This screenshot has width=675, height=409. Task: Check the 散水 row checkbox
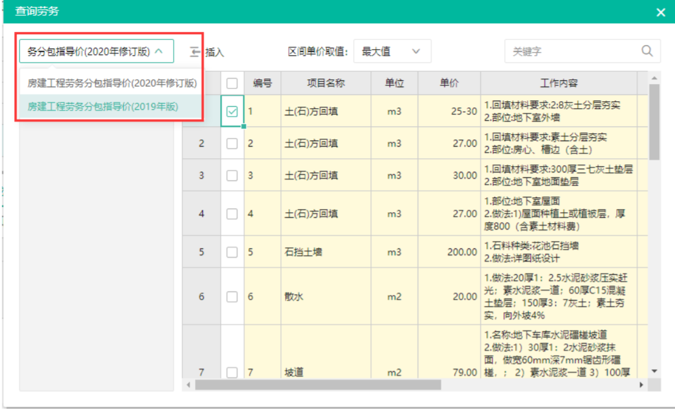[x=232, y=297]
